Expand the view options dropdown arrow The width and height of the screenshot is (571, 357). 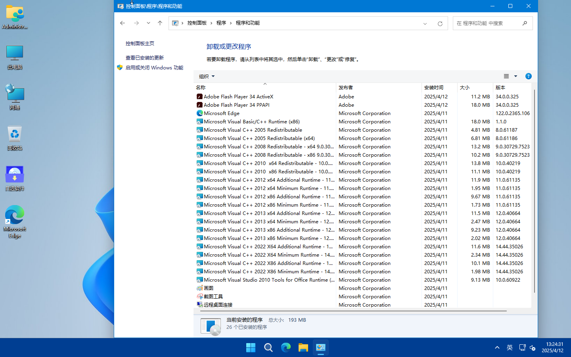pos(515,76)
